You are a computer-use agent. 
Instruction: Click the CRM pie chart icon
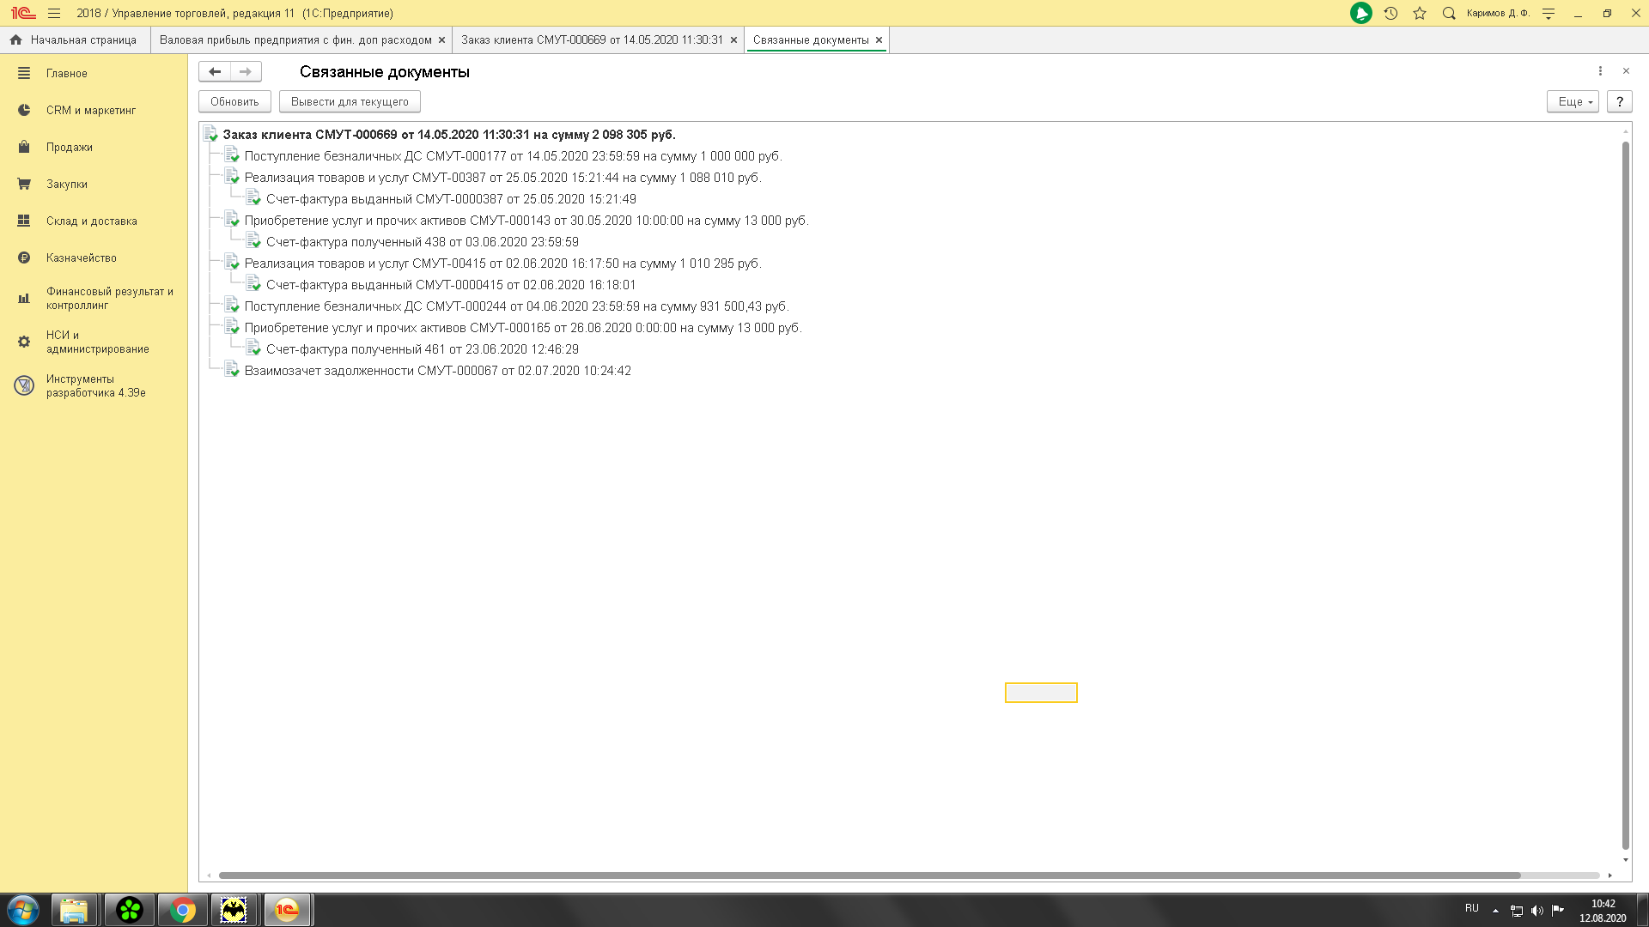24,111
